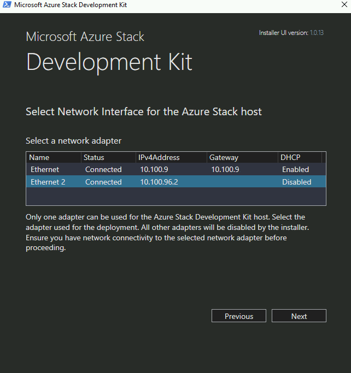Click the DHCP column header

coord(300,157)
